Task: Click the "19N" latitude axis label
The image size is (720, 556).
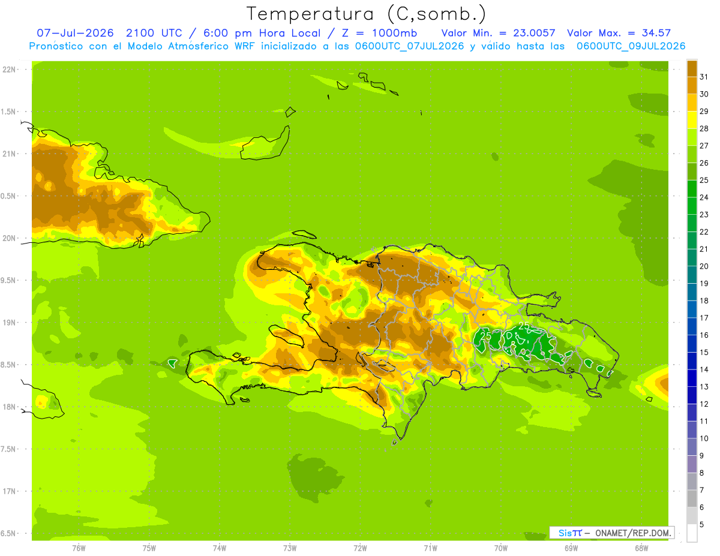Action: pyautogui.click(x=10, y=323)
